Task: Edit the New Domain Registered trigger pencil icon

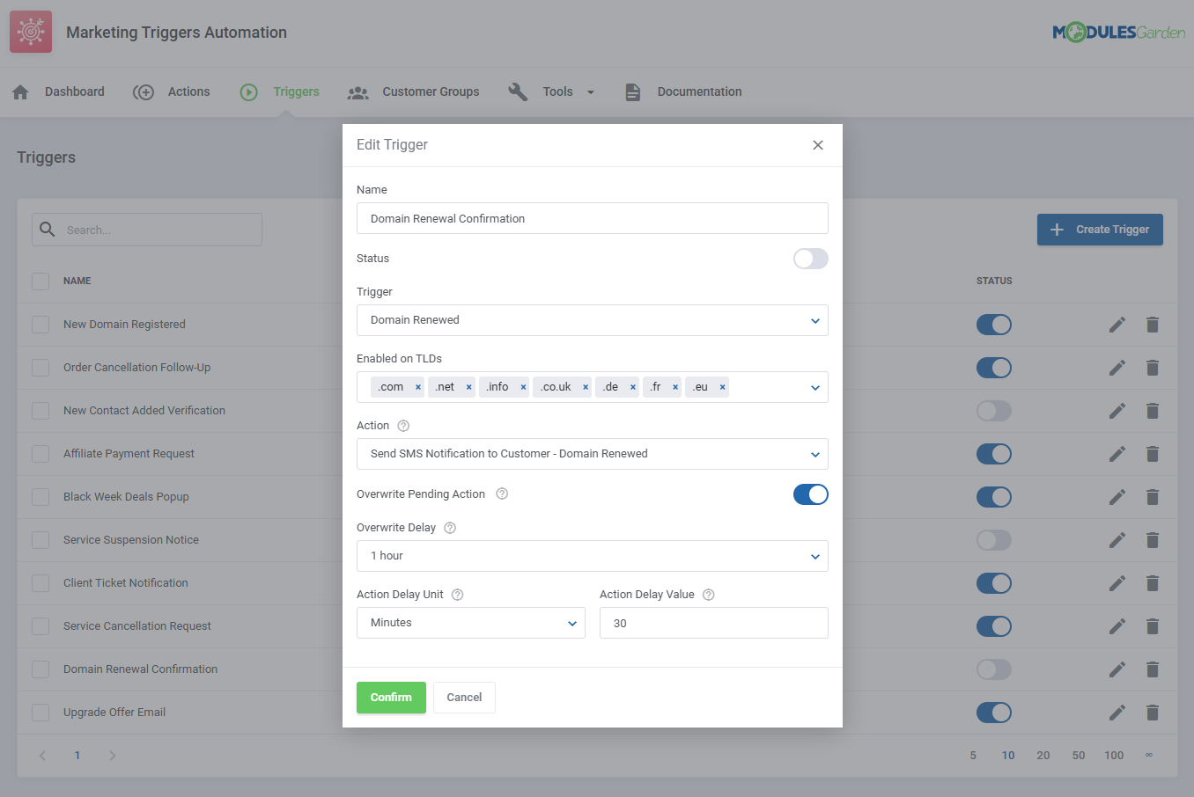Action: [x=1117, y=325]
